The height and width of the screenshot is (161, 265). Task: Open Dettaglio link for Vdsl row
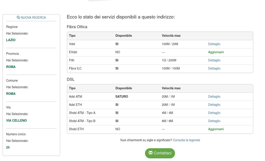coord(214,44)
